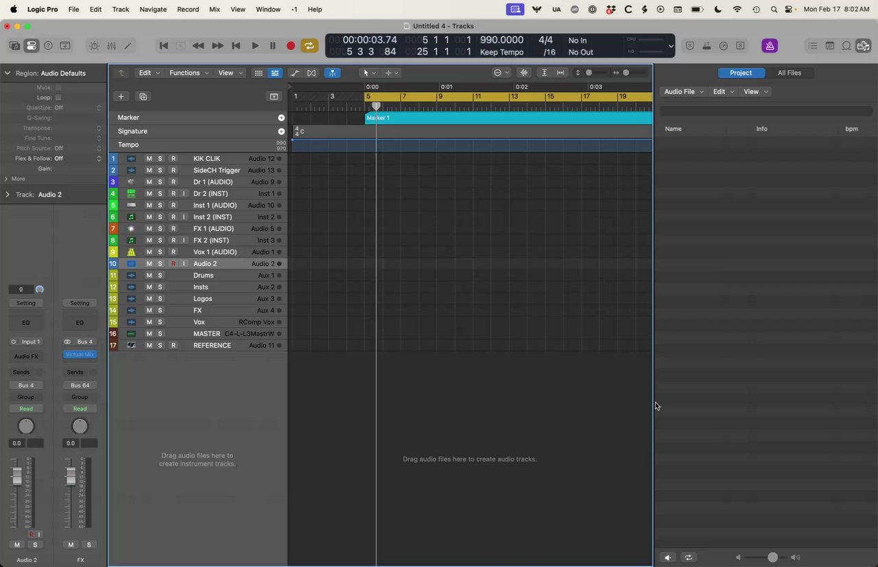This screenshot has width=878, height=567.
Task: Click the Bus 64 send slot
Action: [80, 385]
